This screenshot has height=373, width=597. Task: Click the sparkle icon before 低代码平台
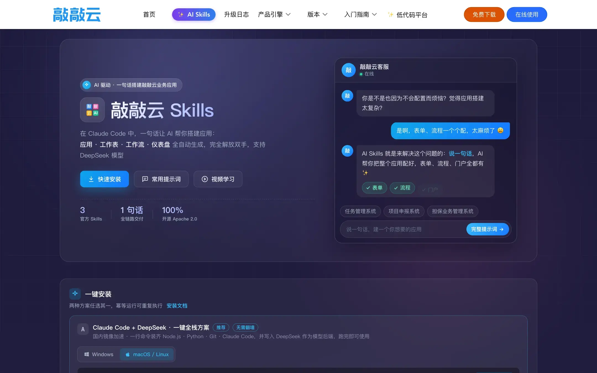tap(391, 15)
